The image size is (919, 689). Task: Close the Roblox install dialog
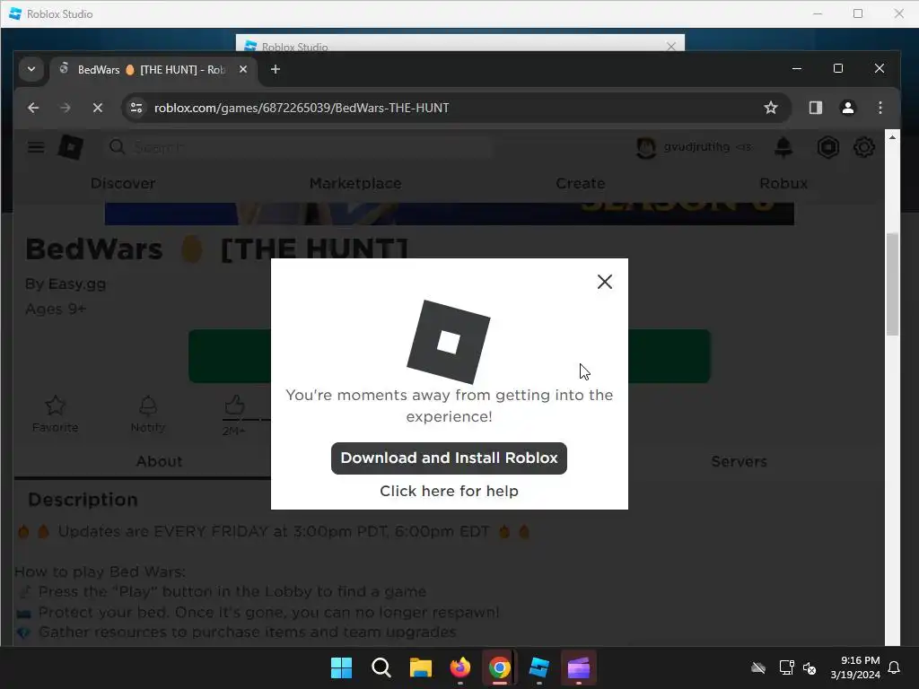click(x=604, y=282)
